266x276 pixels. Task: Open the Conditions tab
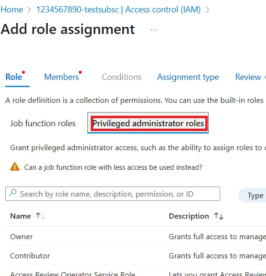(x=122, y=77)
